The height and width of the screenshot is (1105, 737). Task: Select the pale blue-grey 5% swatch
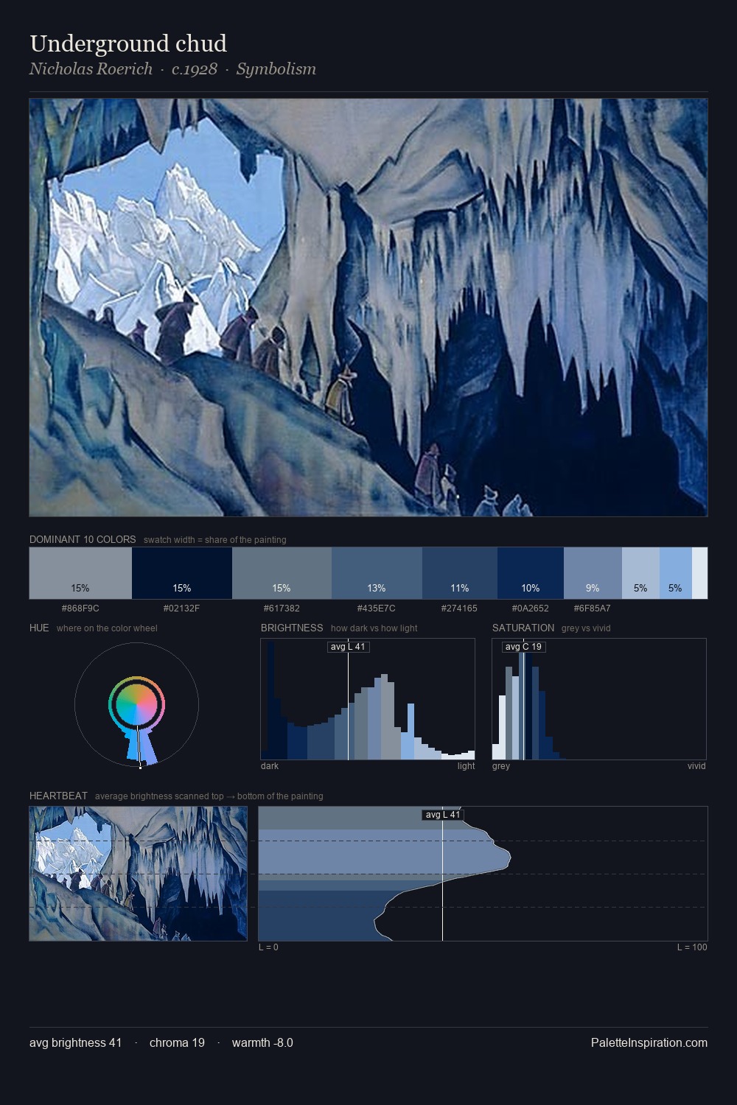(640, 573)
